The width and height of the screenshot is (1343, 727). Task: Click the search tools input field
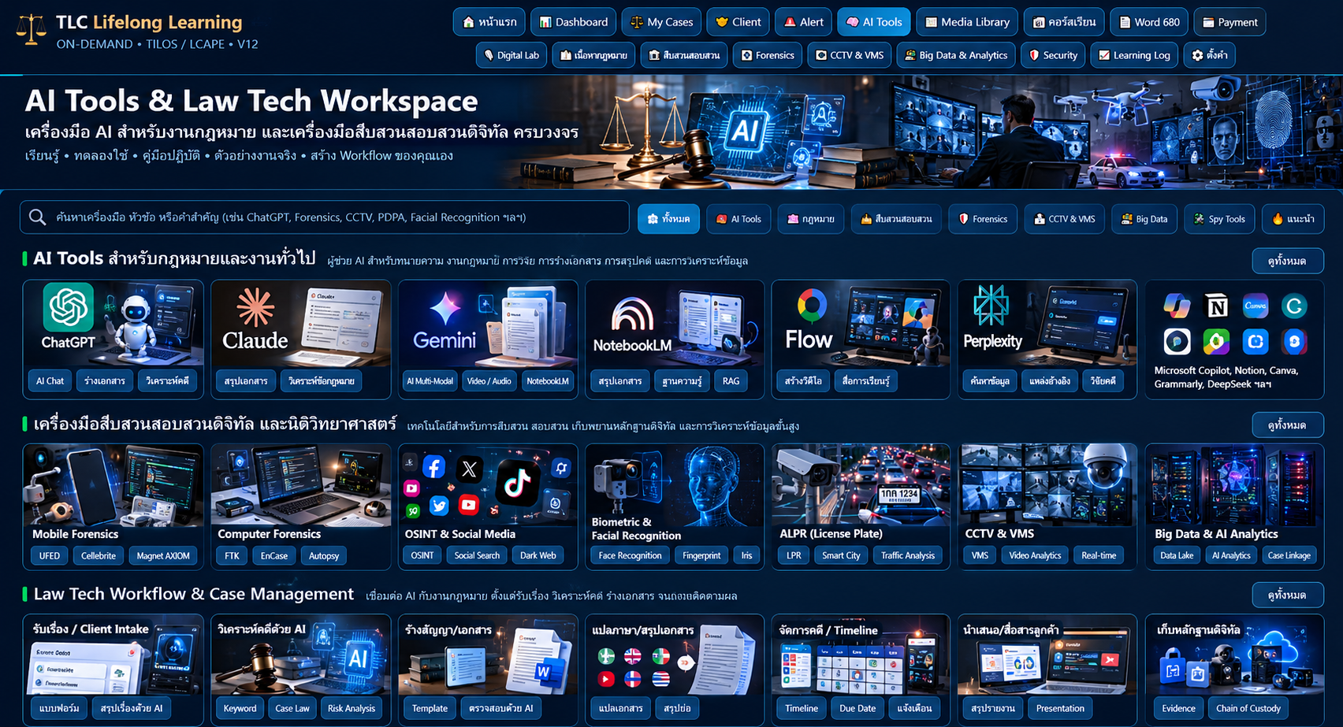pos(324,217)
